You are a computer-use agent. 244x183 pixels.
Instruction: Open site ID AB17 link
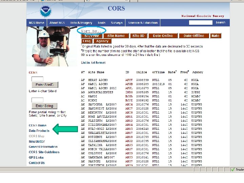129,133
